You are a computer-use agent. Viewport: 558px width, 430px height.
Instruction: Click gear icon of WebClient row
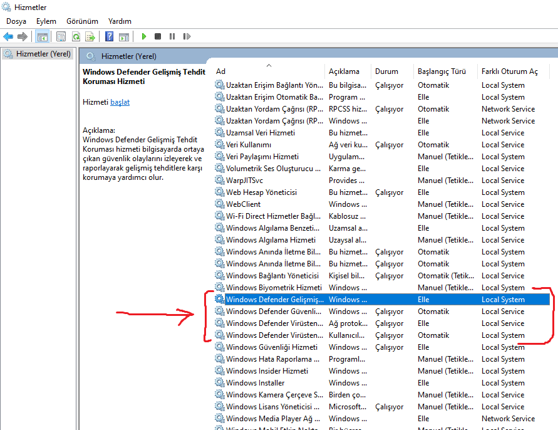pyautogui.click(x=220, y=204)
